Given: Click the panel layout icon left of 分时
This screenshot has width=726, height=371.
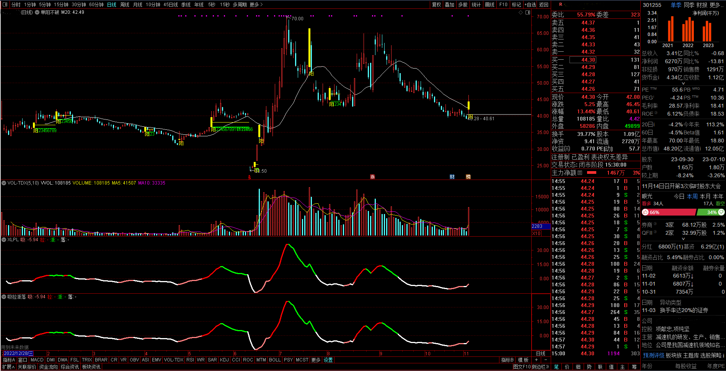Looking at the screenshot, I should (x=5, y=5).
